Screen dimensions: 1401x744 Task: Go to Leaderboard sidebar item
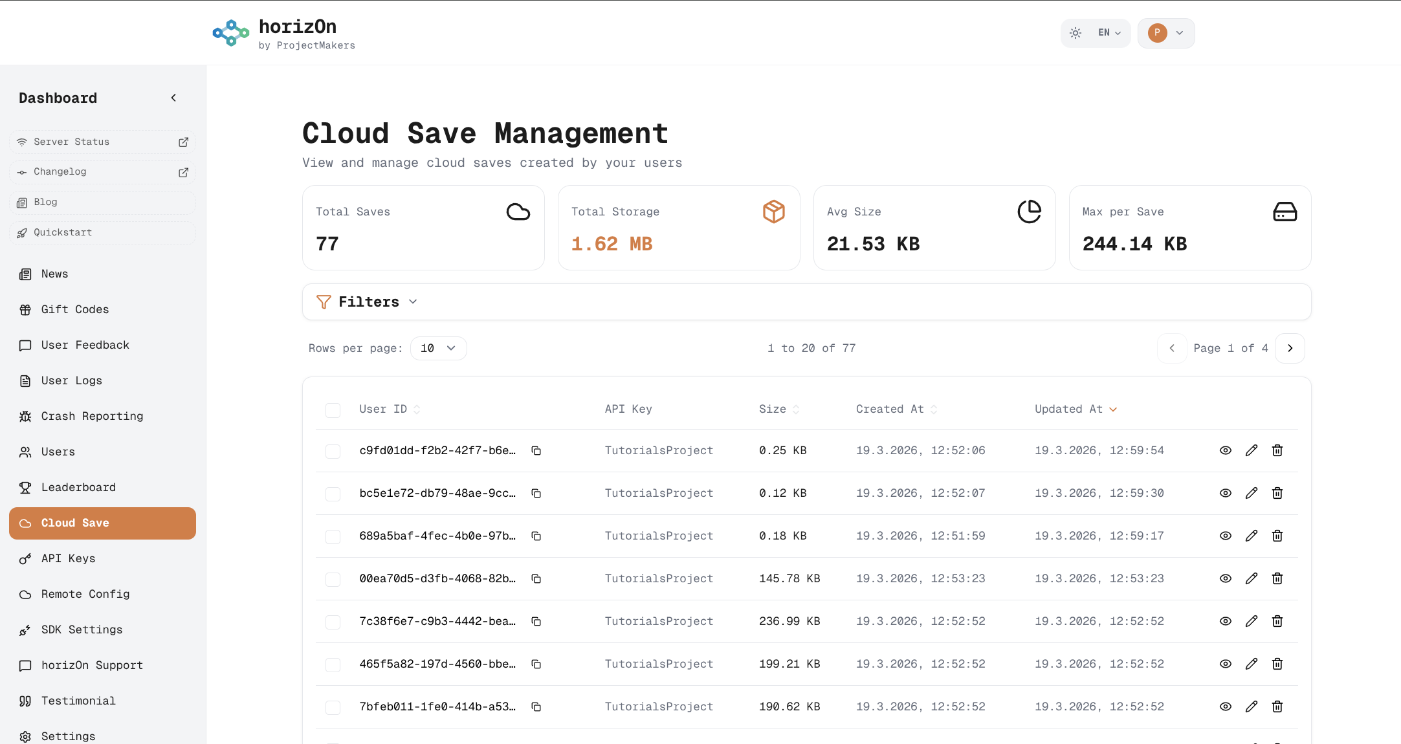click(78, 487)
